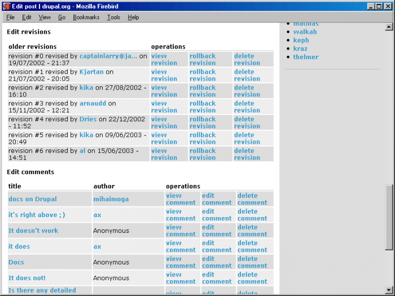395x296 pixels.
Task: Delete revision #6
Action: (x=247, y=154)
